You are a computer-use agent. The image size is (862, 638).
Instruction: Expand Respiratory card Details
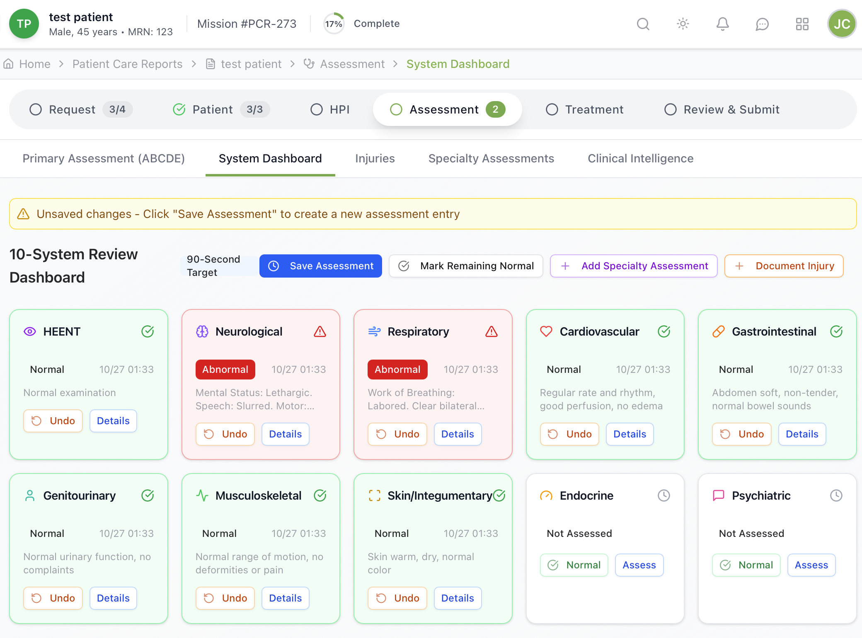click(458, 434)
